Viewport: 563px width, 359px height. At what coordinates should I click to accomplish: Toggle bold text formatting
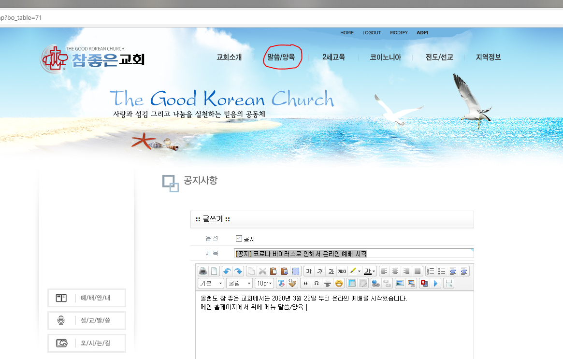[309, 271]
